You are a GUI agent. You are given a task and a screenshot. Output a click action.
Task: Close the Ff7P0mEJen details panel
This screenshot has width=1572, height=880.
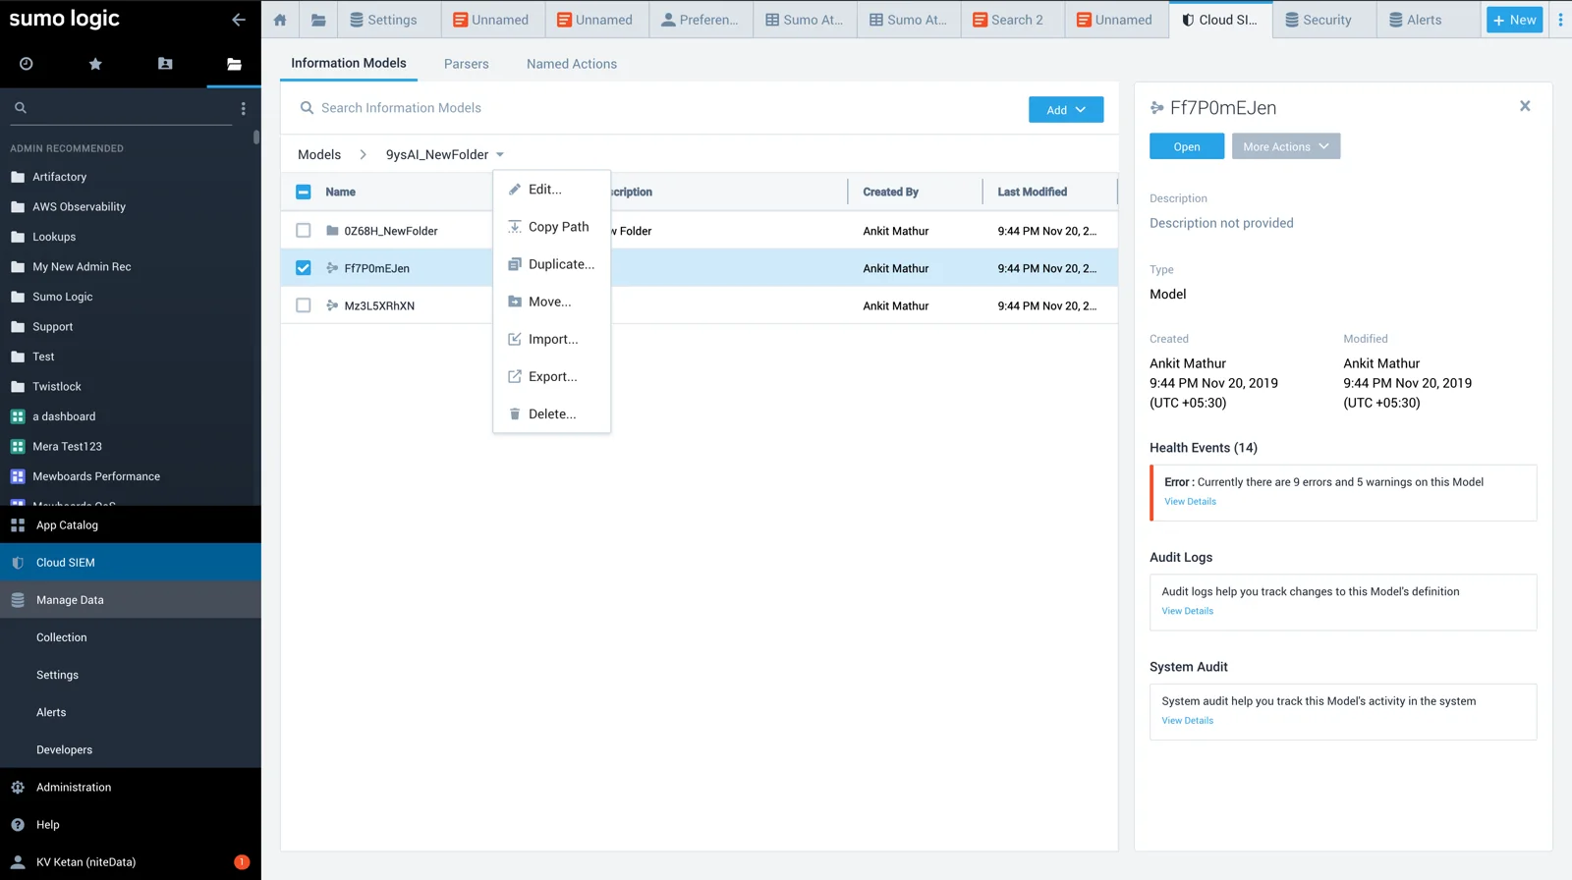1525,106
